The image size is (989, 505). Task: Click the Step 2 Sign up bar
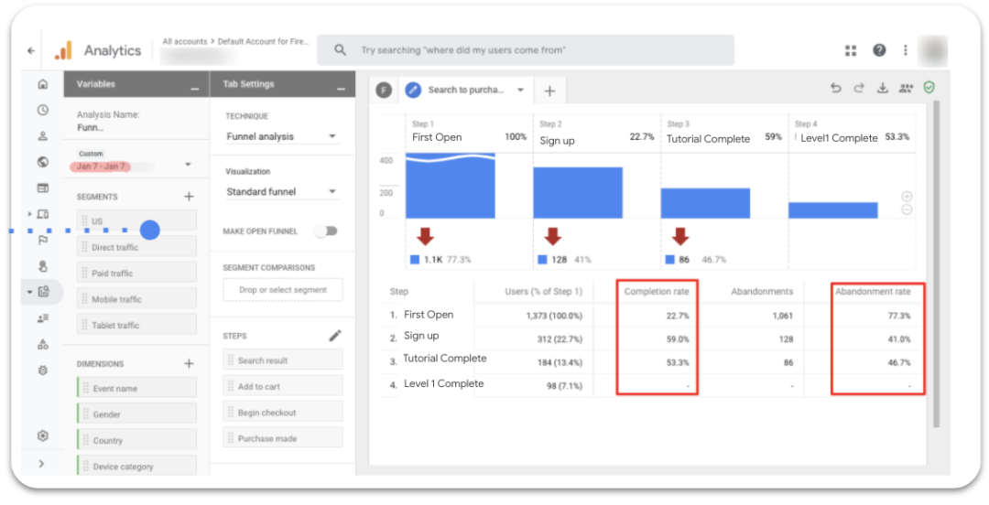pyautogui.click(x=578, y=192)
